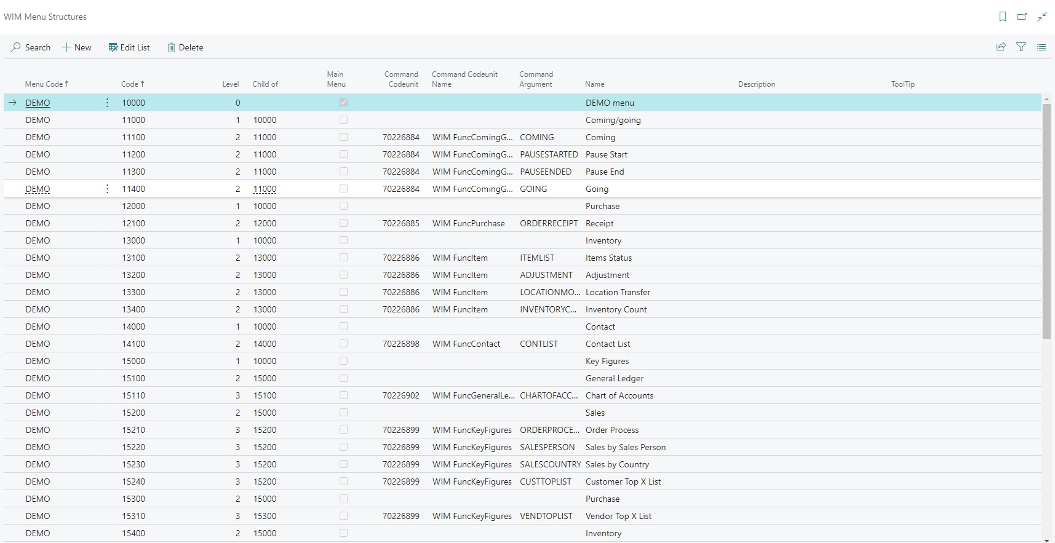This screenshot has height=543, width=1055.
Task: Open the DEMO link in the selected row
Action: click(38, 103)
